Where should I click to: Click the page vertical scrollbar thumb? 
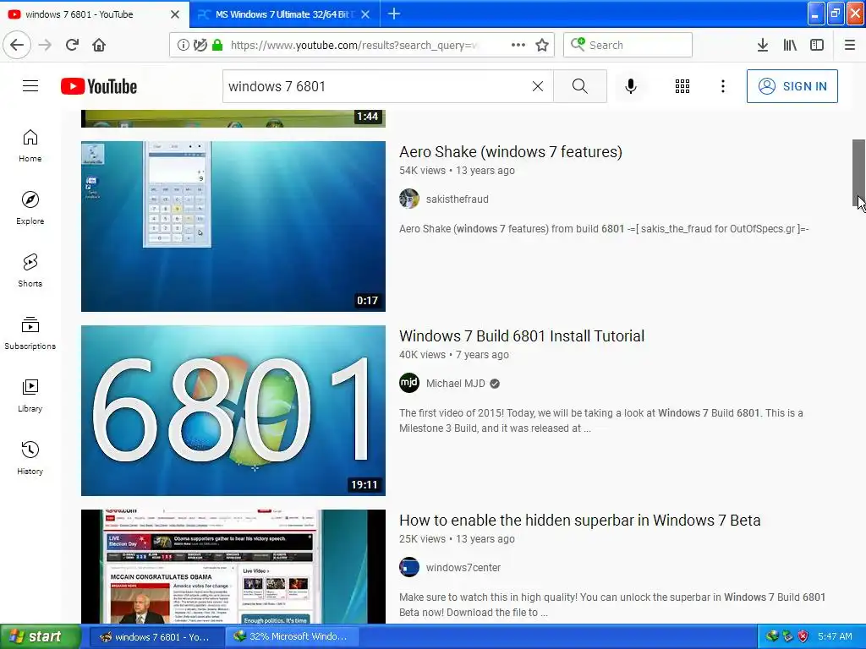(859, 173)
